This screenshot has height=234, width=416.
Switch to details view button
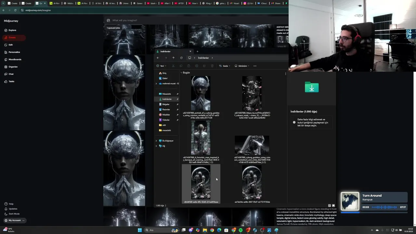coord(329,205)
